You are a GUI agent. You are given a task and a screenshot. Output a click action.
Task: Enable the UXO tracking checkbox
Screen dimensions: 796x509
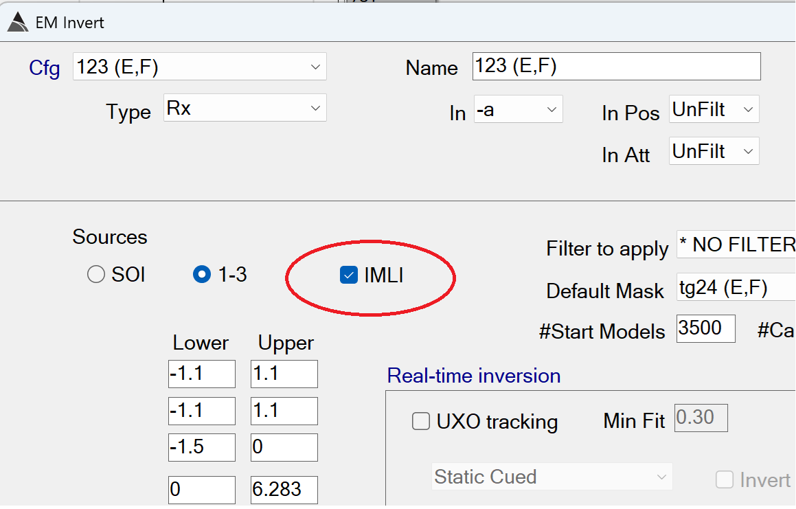(421, 421)
